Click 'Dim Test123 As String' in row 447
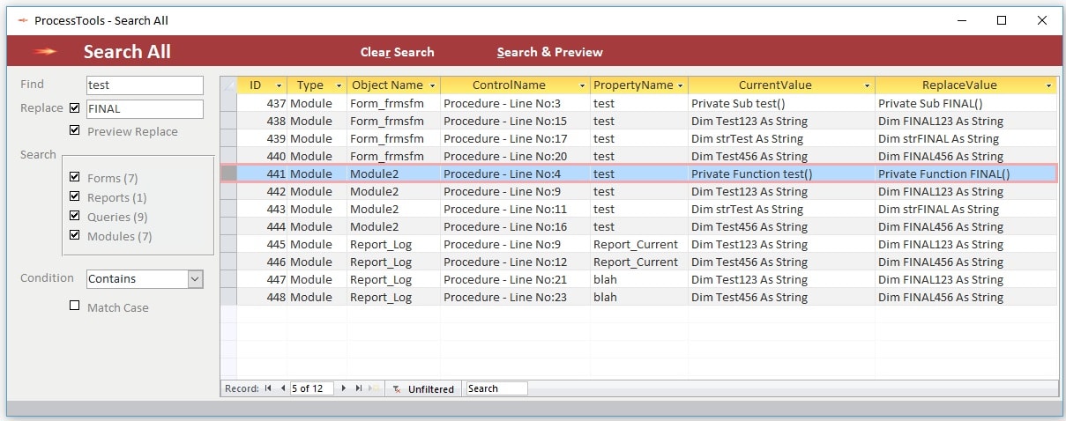 click(x=781, y=279)
